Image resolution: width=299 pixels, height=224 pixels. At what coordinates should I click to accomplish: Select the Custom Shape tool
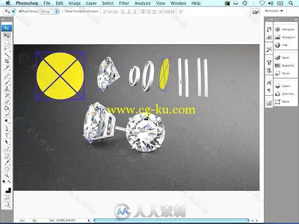6,148
